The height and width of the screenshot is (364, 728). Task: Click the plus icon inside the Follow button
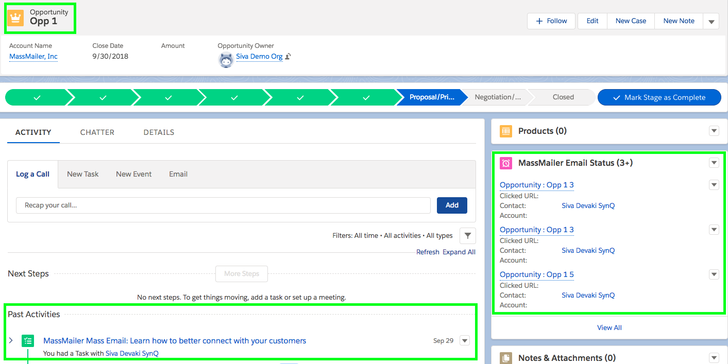click(x=539, y=21)
